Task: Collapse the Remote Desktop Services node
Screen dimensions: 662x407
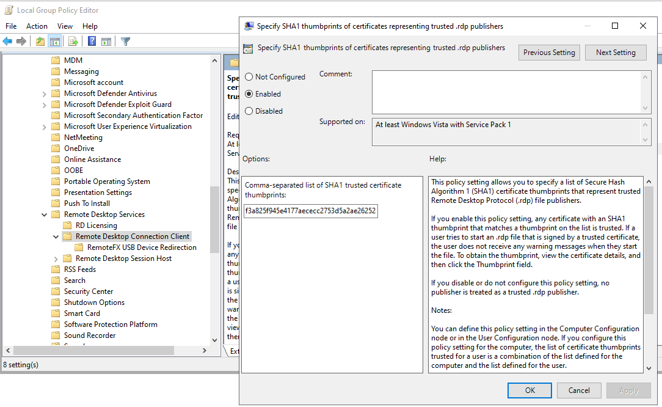Action: [45, 215]
